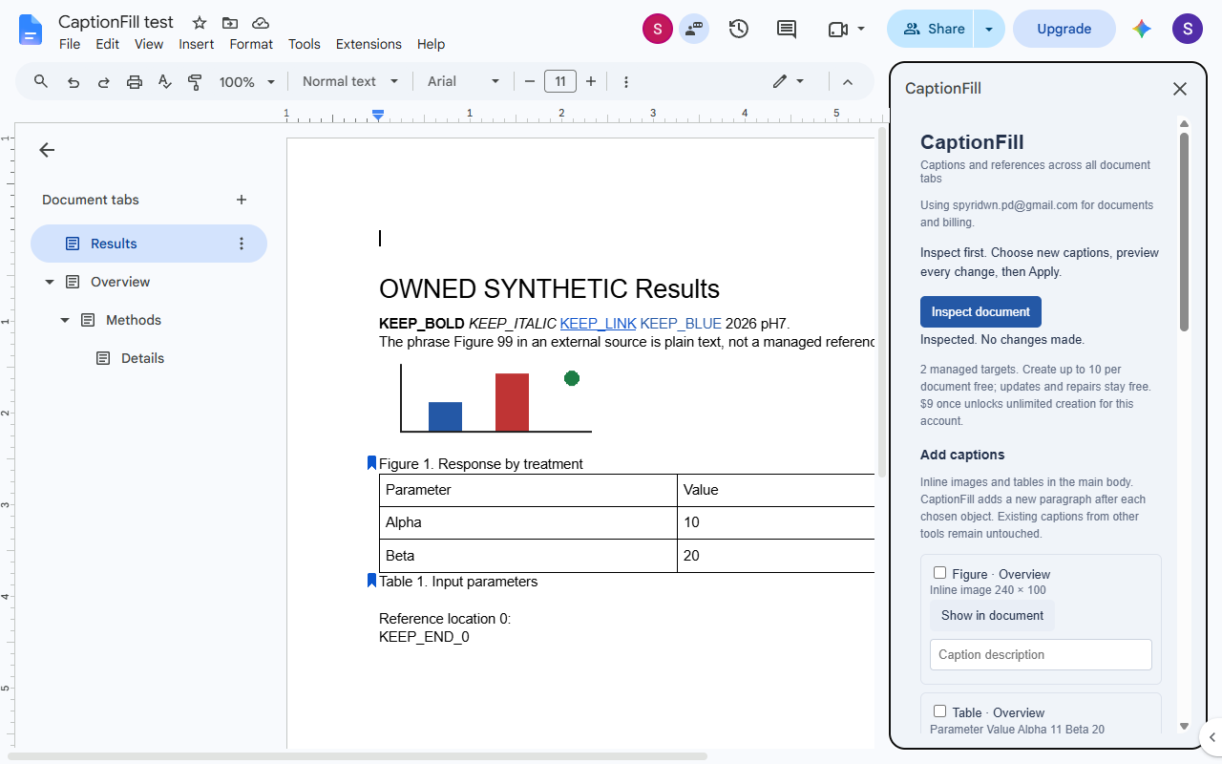Screen dimensions: 1222x764
Task: Open the editing mode pencil dropdown
Action: [789, 82]
